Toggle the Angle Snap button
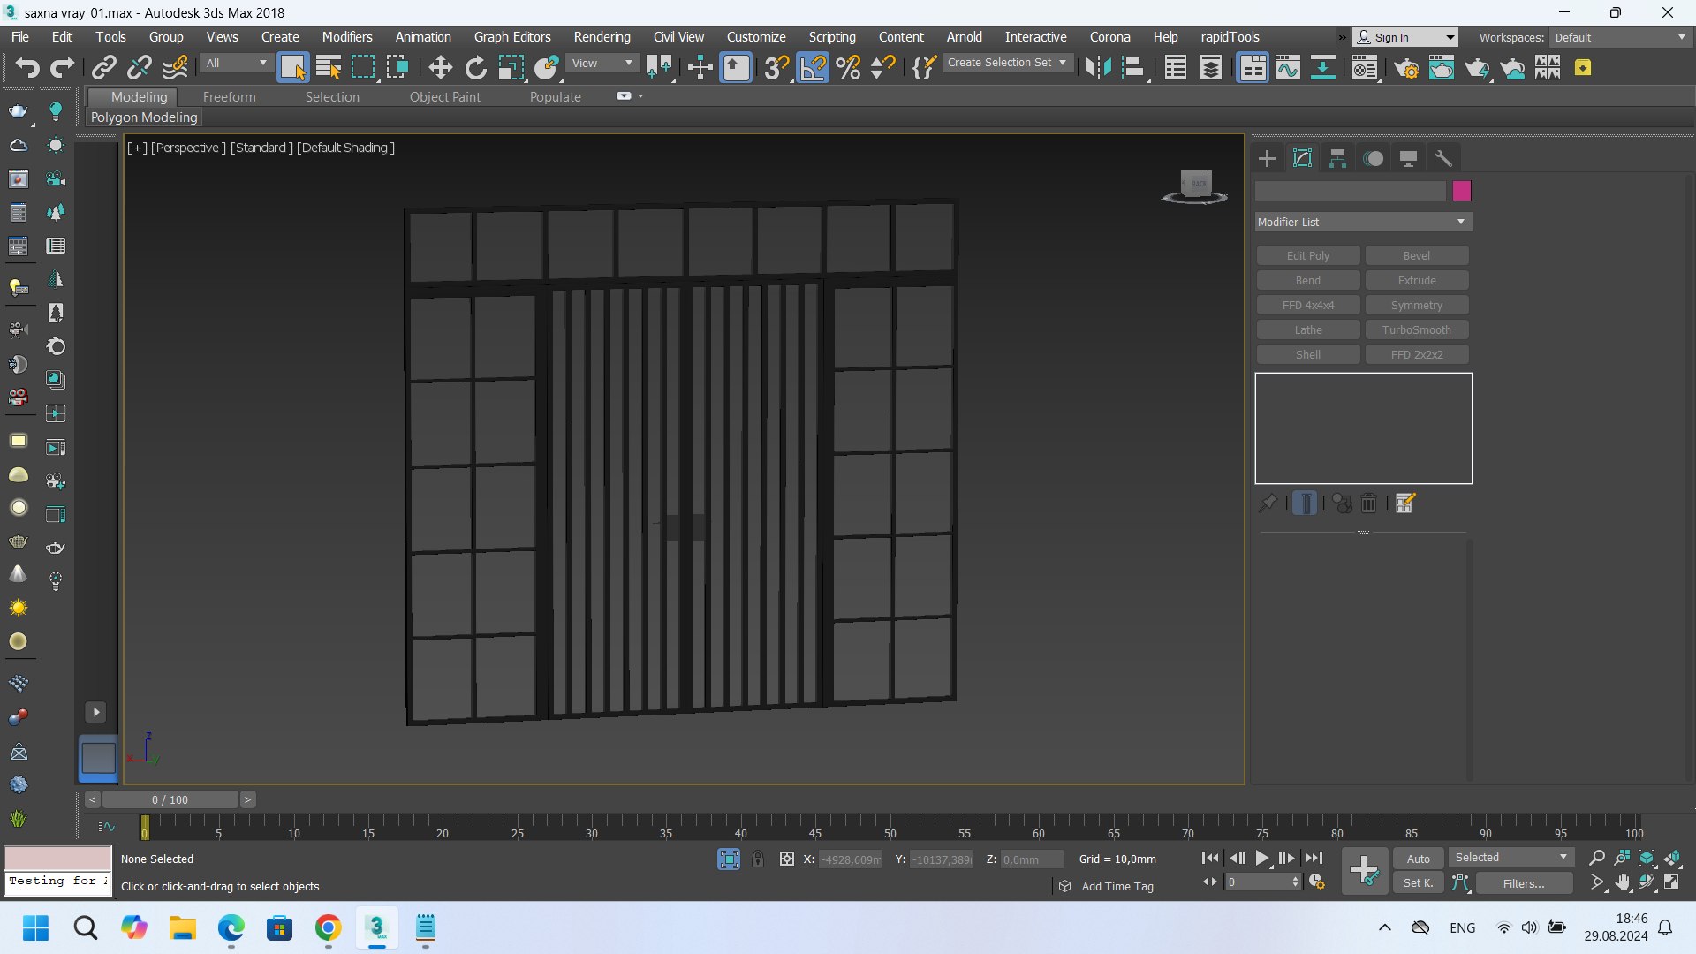The height and width of the screenshot is (954, 1696). pyautogui.click(x=813, y=68)
